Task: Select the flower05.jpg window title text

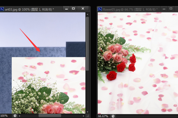Action: pos(130,9)
